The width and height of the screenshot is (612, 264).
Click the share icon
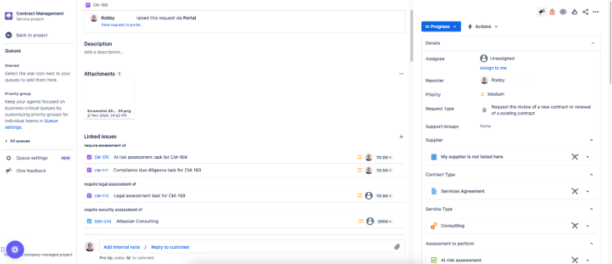click(585, 12)
